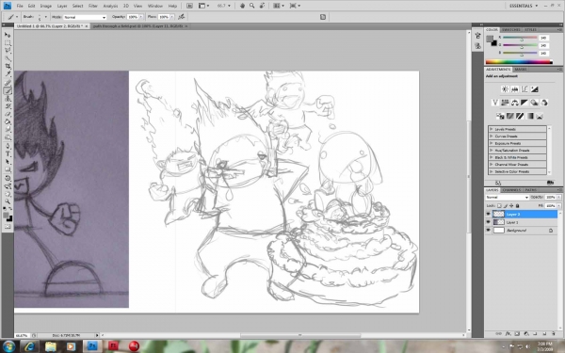Toggle lock transparent pixels

pyautogui.click(x=499, y=205)
